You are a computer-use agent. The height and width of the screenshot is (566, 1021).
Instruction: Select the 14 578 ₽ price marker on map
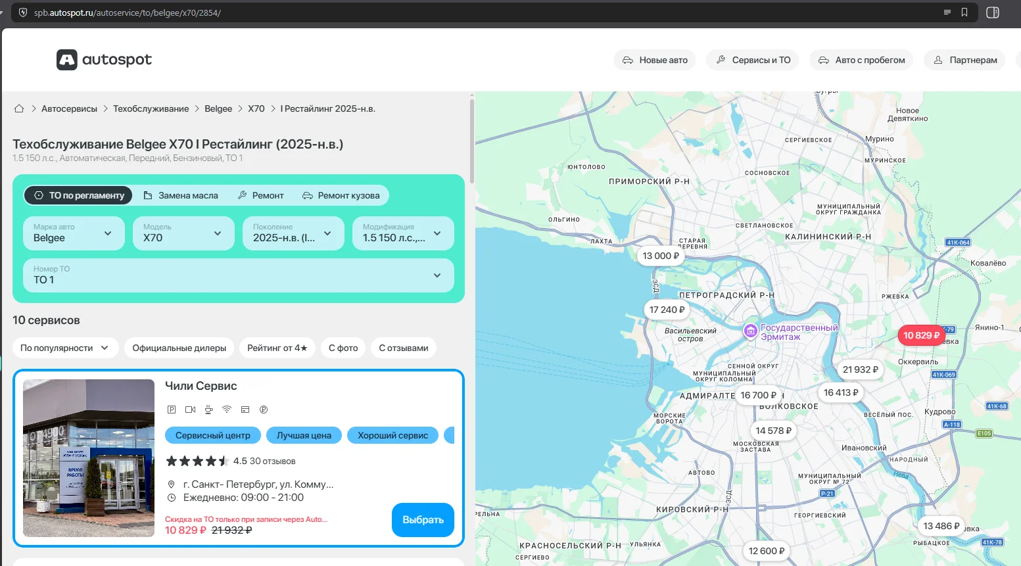[773, 431]
